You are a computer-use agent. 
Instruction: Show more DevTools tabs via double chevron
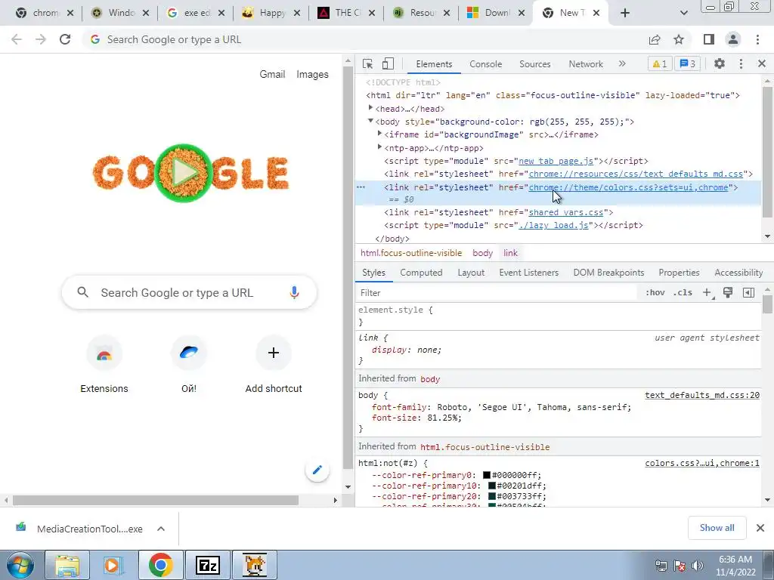coord(622,63)
